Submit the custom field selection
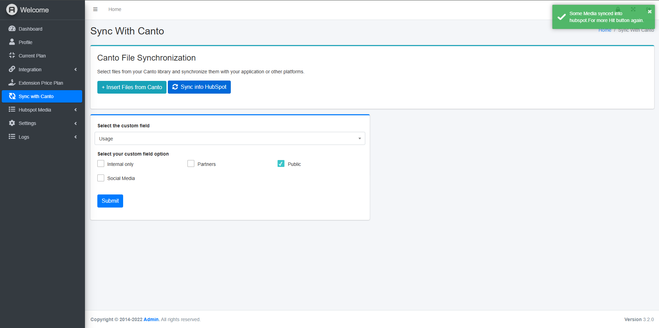Viewport: 659px width, 328px height. tap(110, 201)
